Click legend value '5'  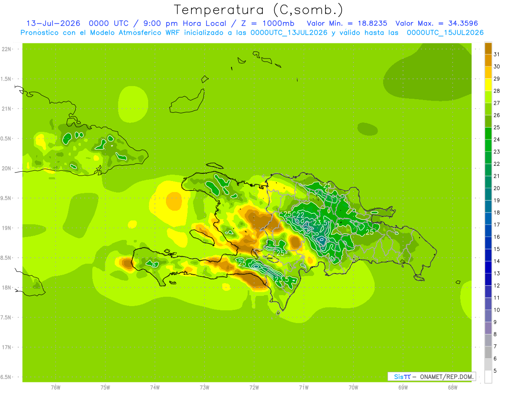[x=495, y=371]
